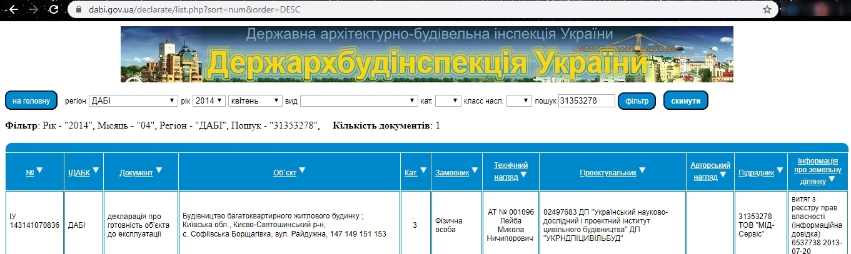The image size is (851, 254).
Task: Click sort triangle next to Авторський нагляд header
Action: point(724,175)
